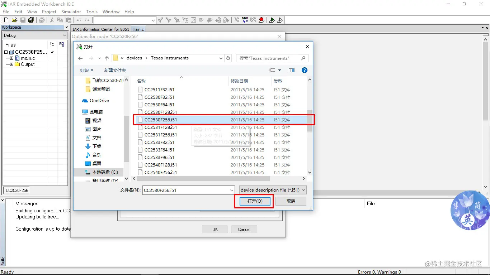Click the search magnifier in dialog
This screenshot has width=490, height=275.
303,58
